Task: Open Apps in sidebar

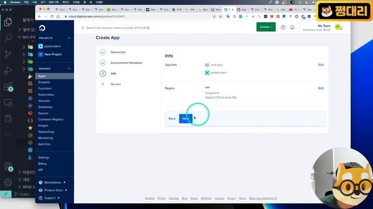Action: click(54, 76)
